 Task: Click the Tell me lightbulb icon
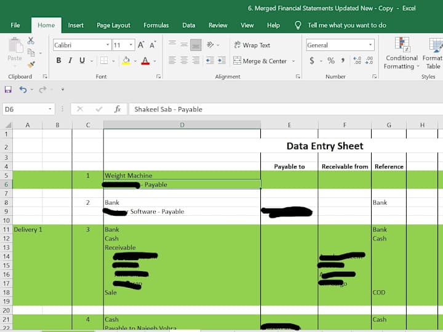298,25
